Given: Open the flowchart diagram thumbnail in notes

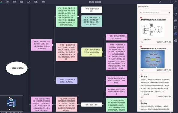Looking at the screenshot, I should (x=152, y=30).
